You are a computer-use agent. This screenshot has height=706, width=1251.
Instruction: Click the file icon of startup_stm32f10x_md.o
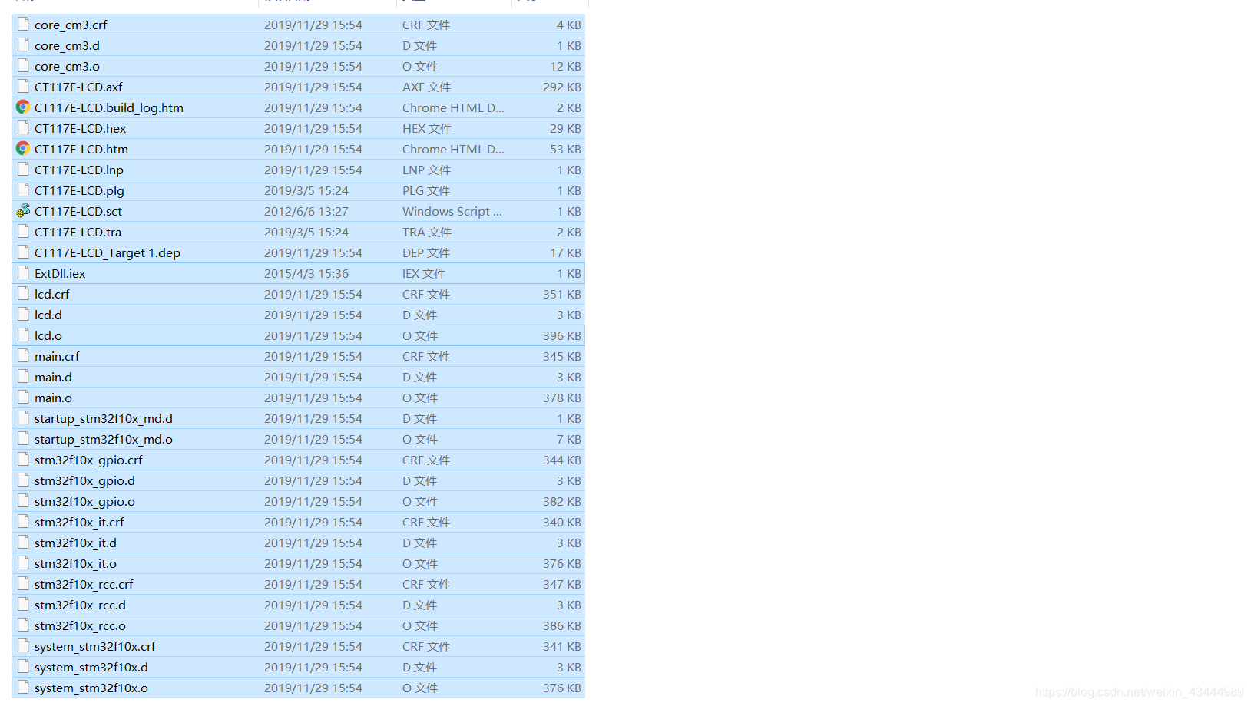(23, 439)
